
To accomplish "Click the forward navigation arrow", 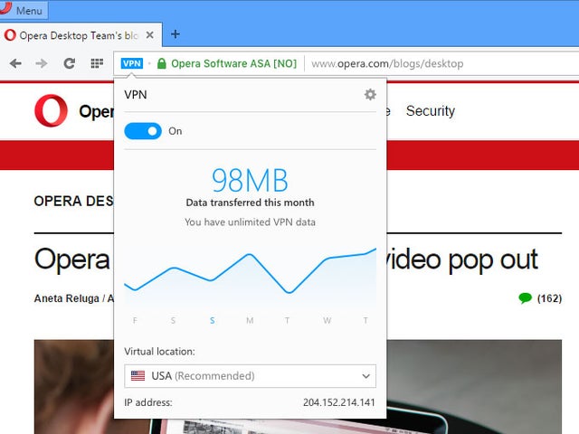I will pos(42,63).
